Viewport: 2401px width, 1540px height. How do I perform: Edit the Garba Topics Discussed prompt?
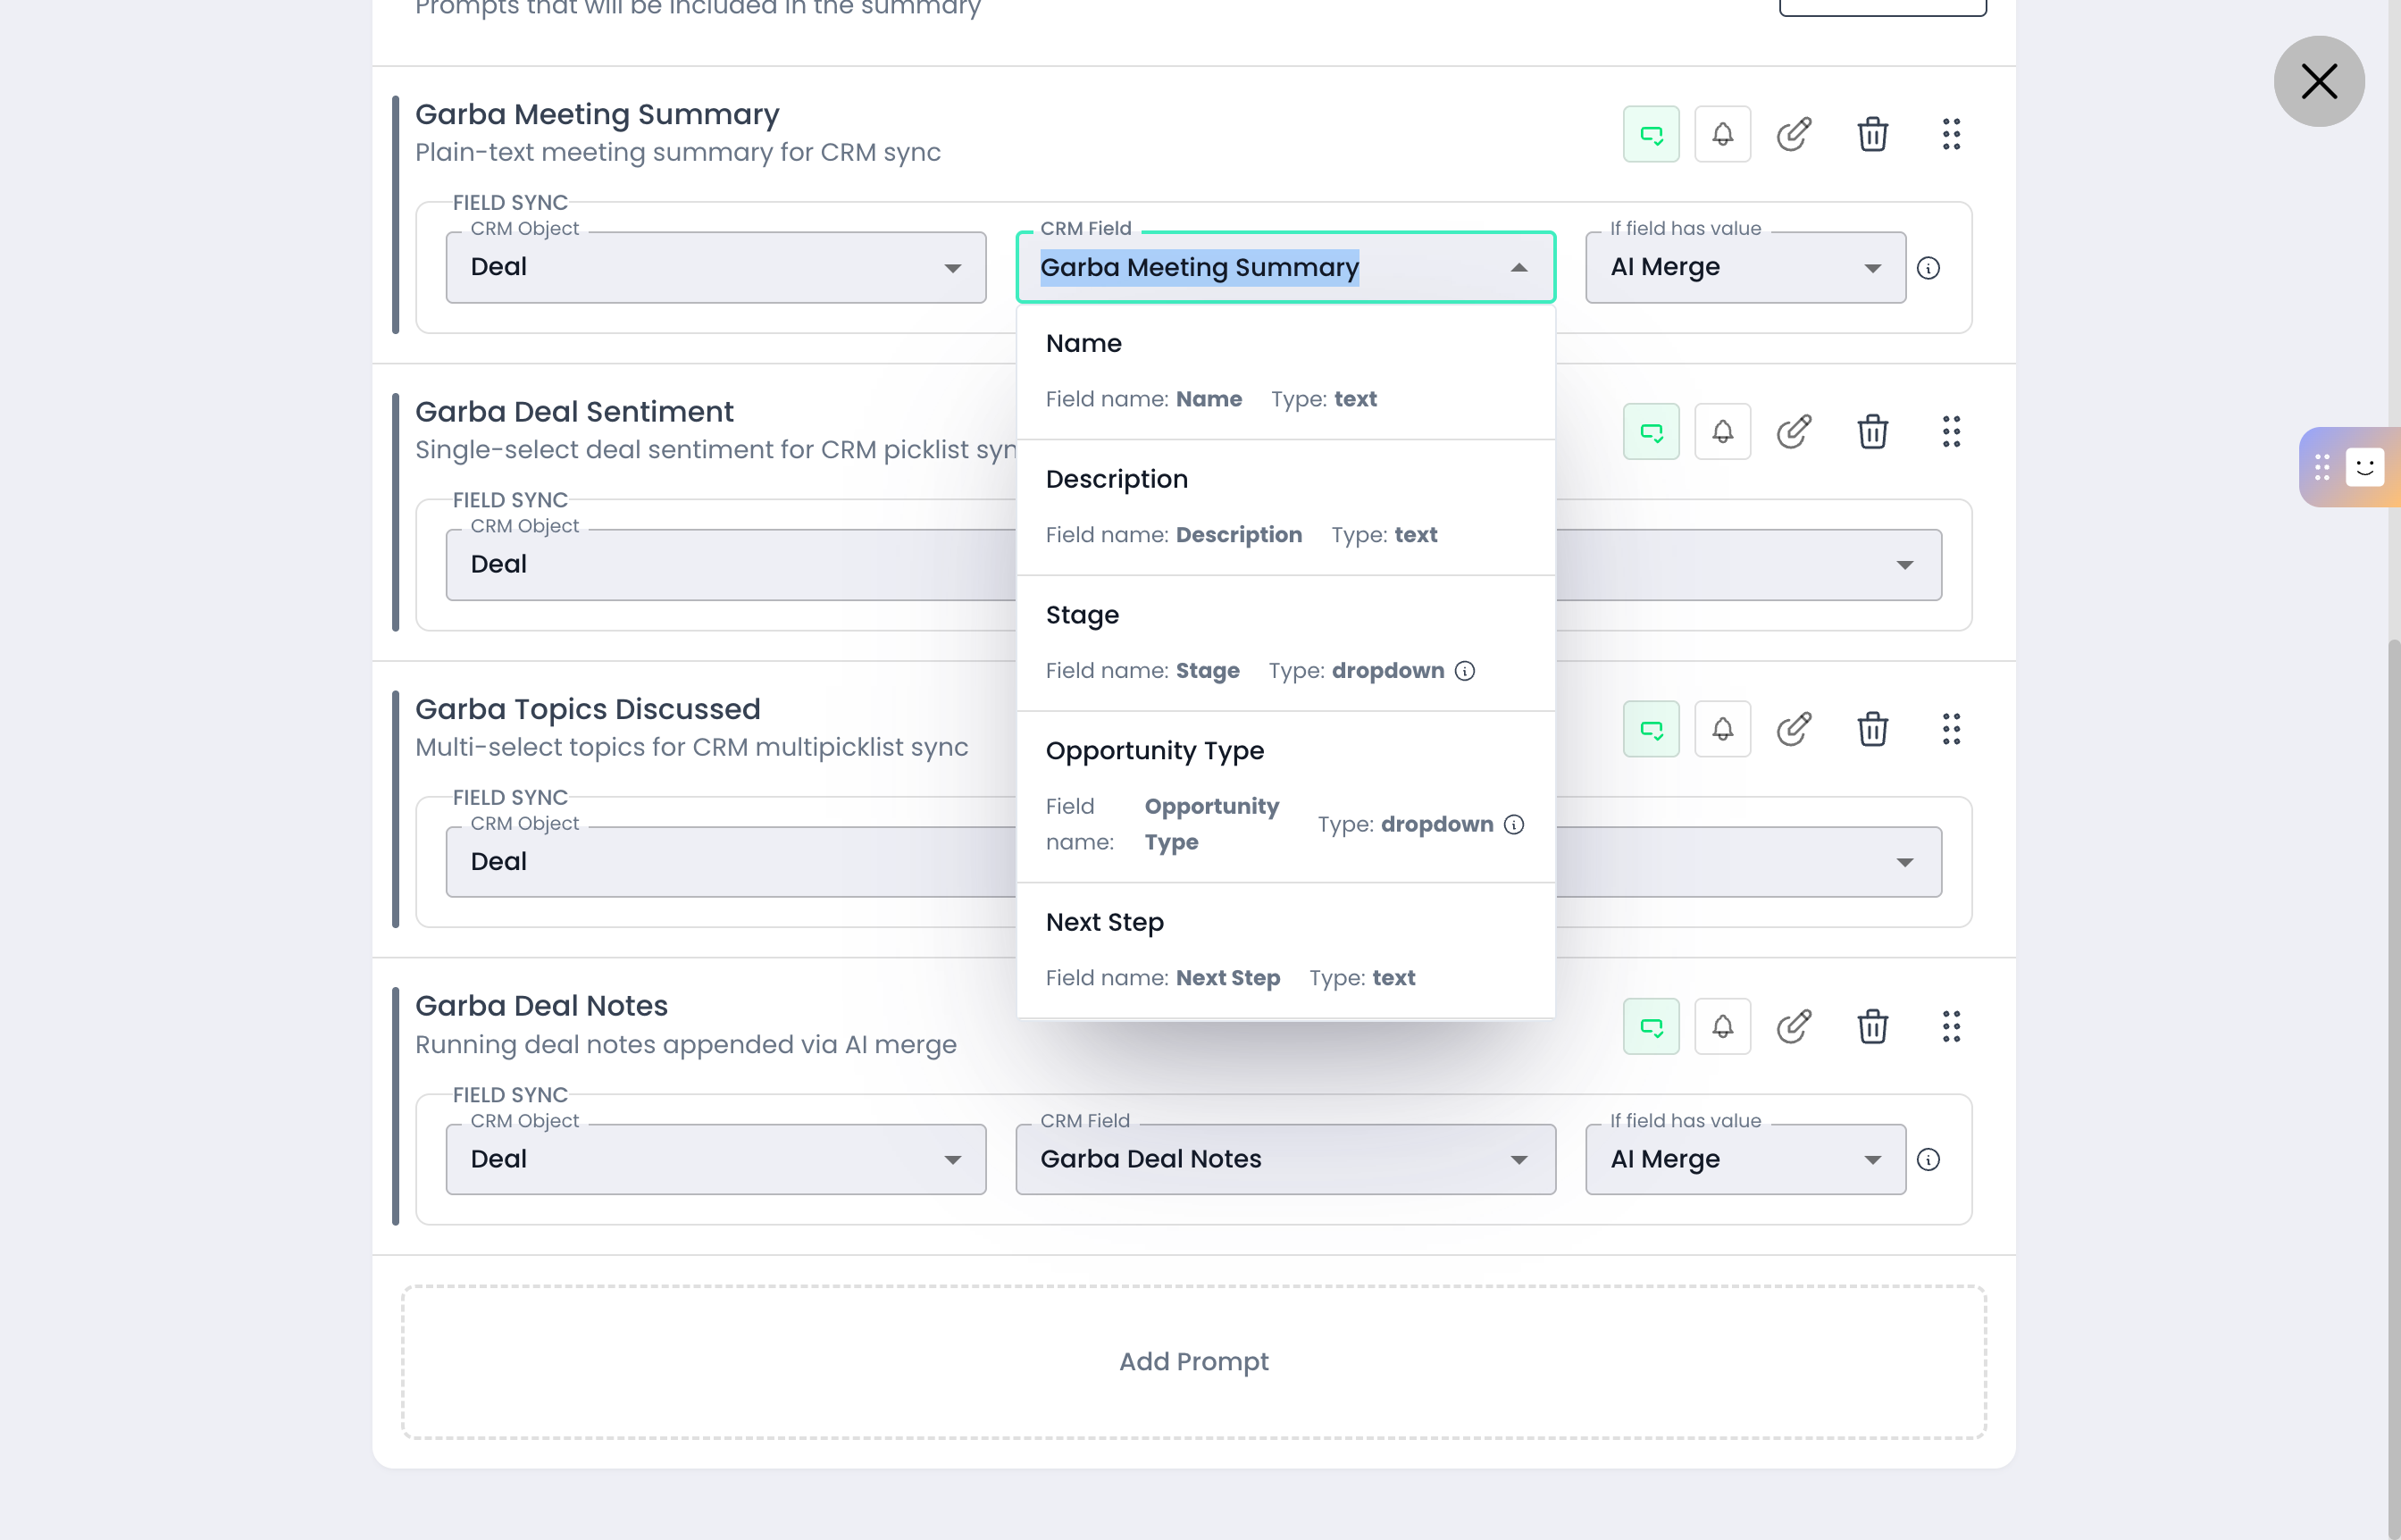pyautogui.click(x=1794, y=729)
